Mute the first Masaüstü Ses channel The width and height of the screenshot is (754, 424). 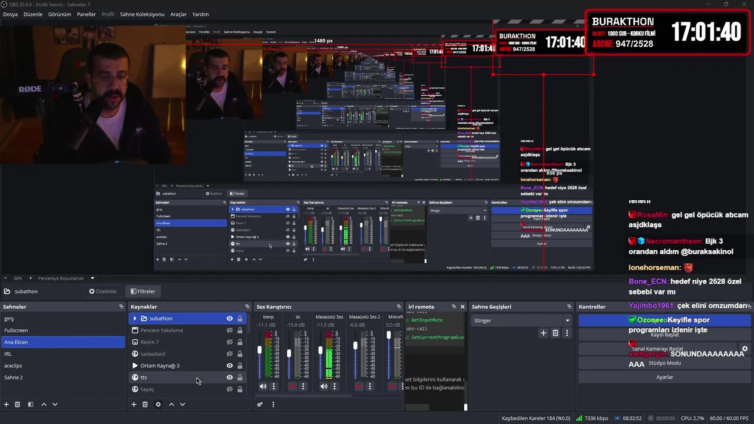[x=324, y=386]
